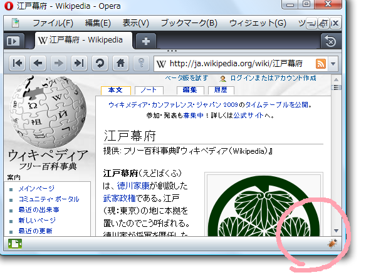Open the ファイル(F) menu
The width and height of the screenshot is (371, 280).
pos(53,23)
